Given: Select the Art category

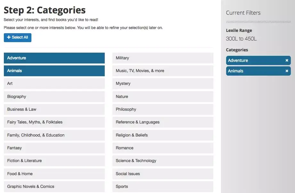Looking at the screenshot, I should [54, 84].
